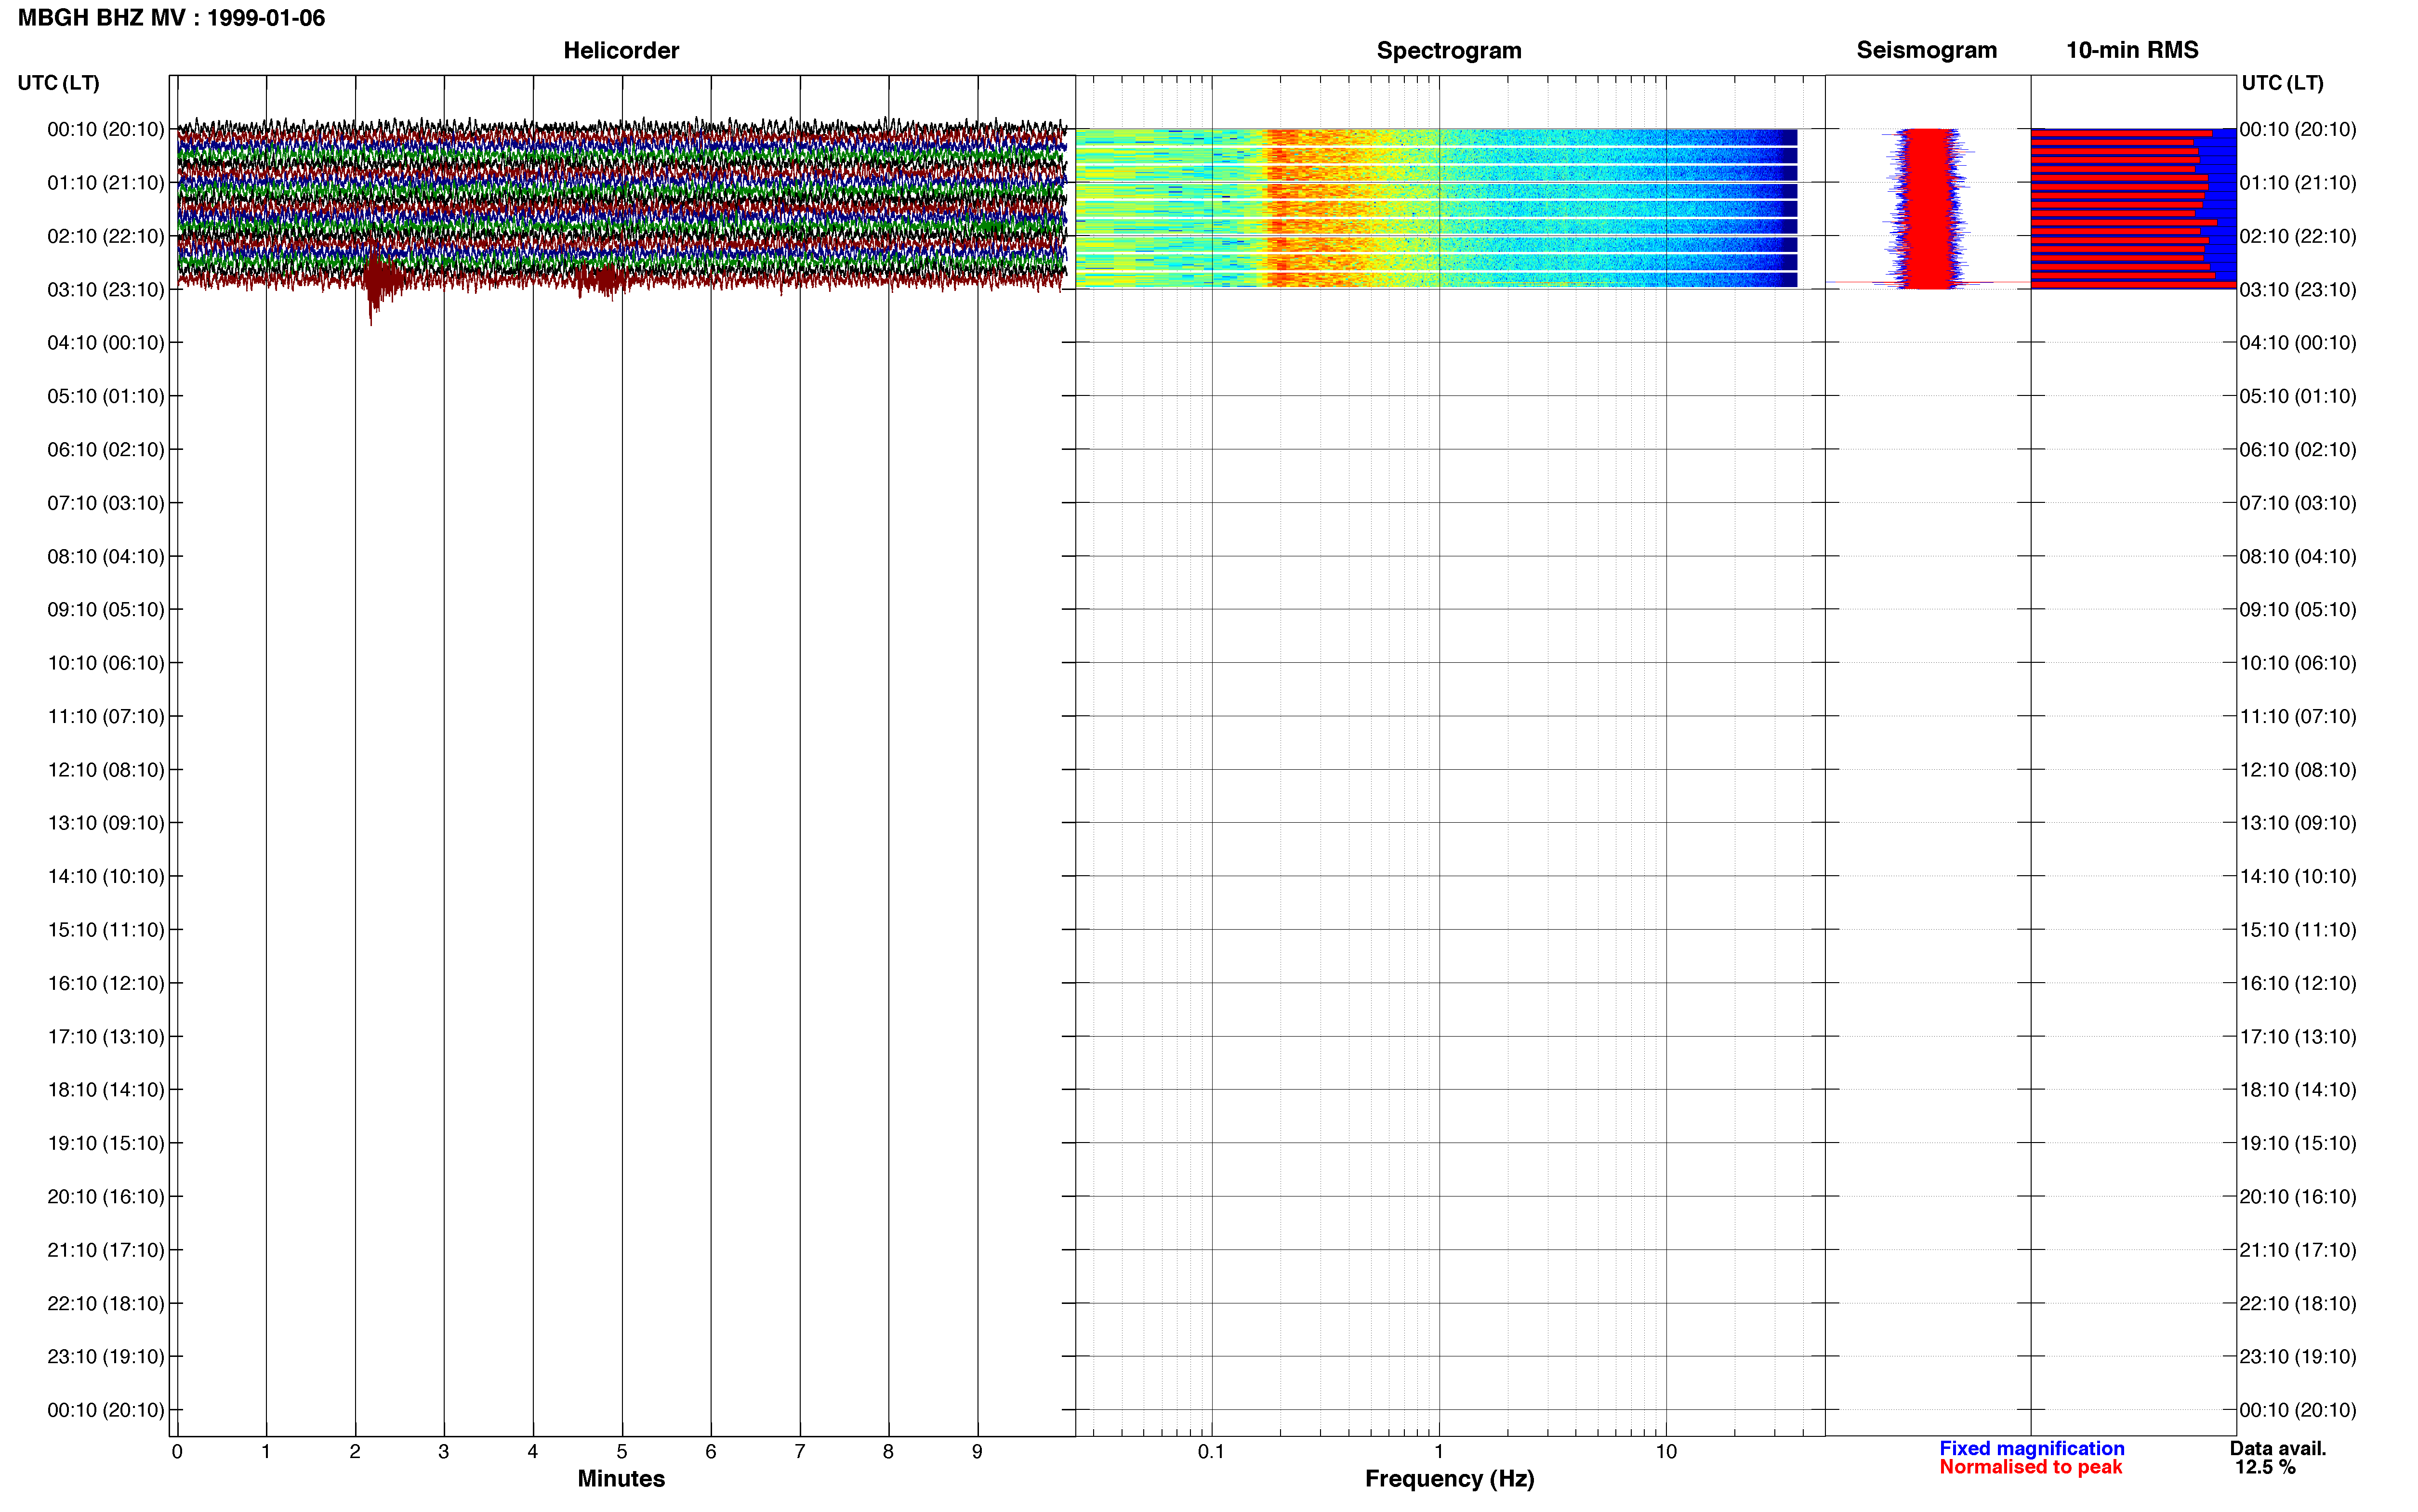Click left time label '23:10 (19:10)'
This screenshot has height=1512, width=2418.
click(105, 1357)
